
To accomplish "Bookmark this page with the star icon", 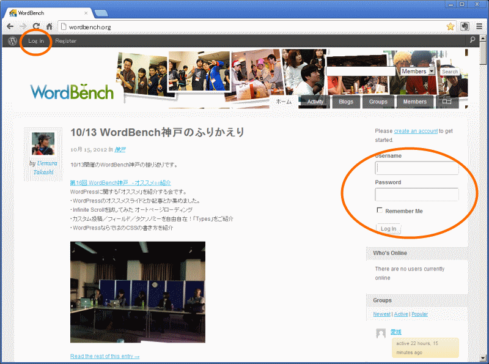I will click(450, 26).
